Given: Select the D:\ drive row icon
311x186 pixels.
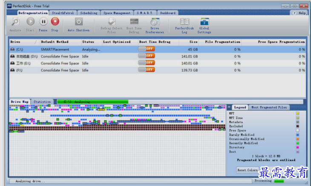Looking at the screenshot, I should point(12,56).
